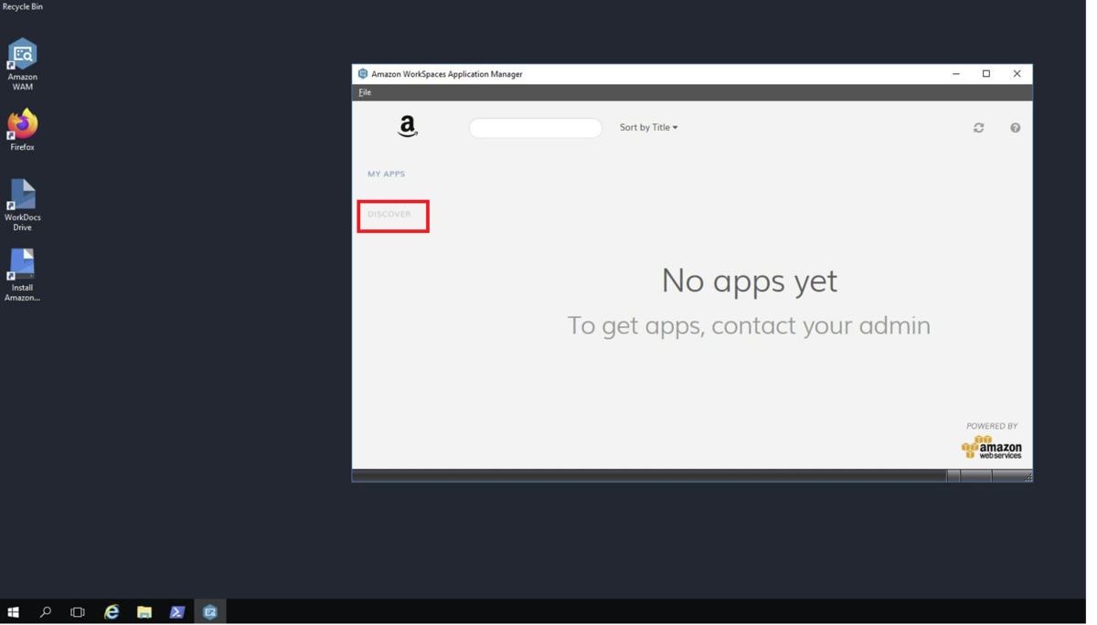
Task: Minimize the WorkSpaces Application Manager window
Action: 956,74
